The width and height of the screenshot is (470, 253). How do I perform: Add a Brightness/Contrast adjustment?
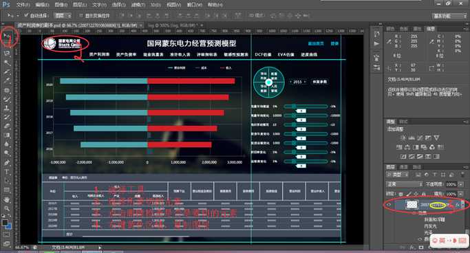pyautogui.click(x=403, y=137)
